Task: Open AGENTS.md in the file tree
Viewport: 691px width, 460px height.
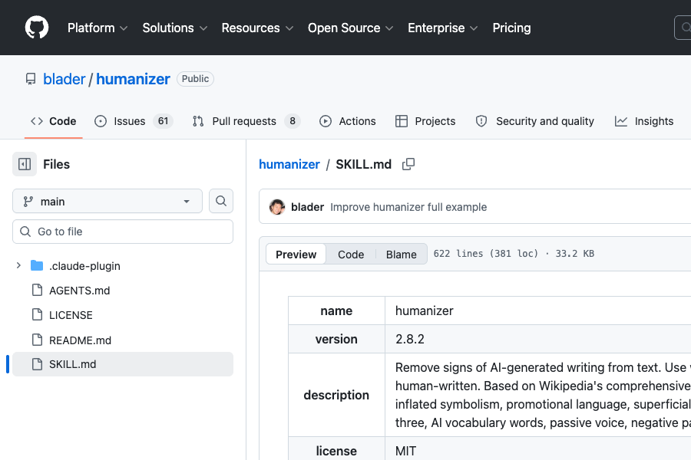Action: 79,291
